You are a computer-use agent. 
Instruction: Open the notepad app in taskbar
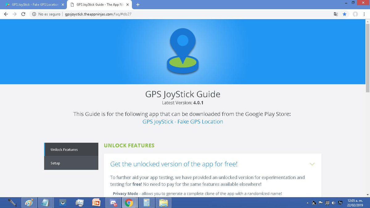click(x=45, y=203)
